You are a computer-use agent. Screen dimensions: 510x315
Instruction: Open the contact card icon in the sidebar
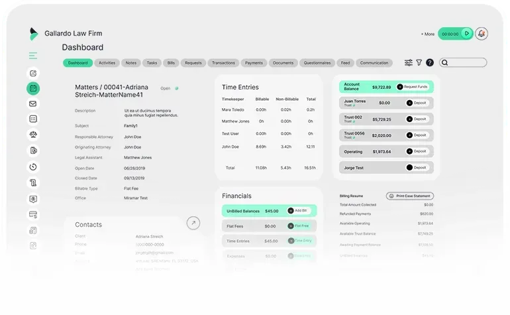point(33,74)
